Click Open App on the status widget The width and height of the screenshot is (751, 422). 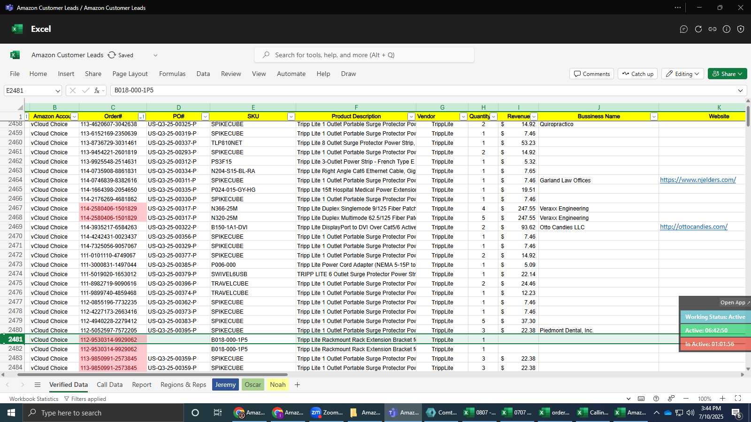[735, 303]
